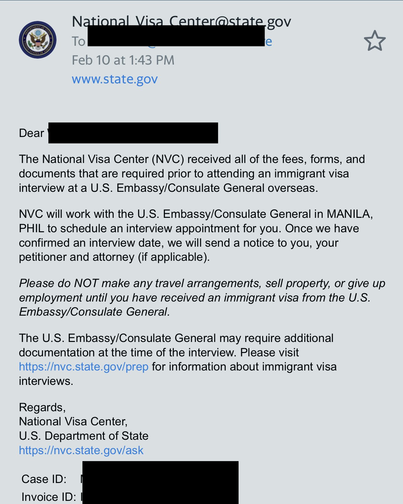Tap the additional documentation paragraph
Screen dimensions: 403x504
178,360
